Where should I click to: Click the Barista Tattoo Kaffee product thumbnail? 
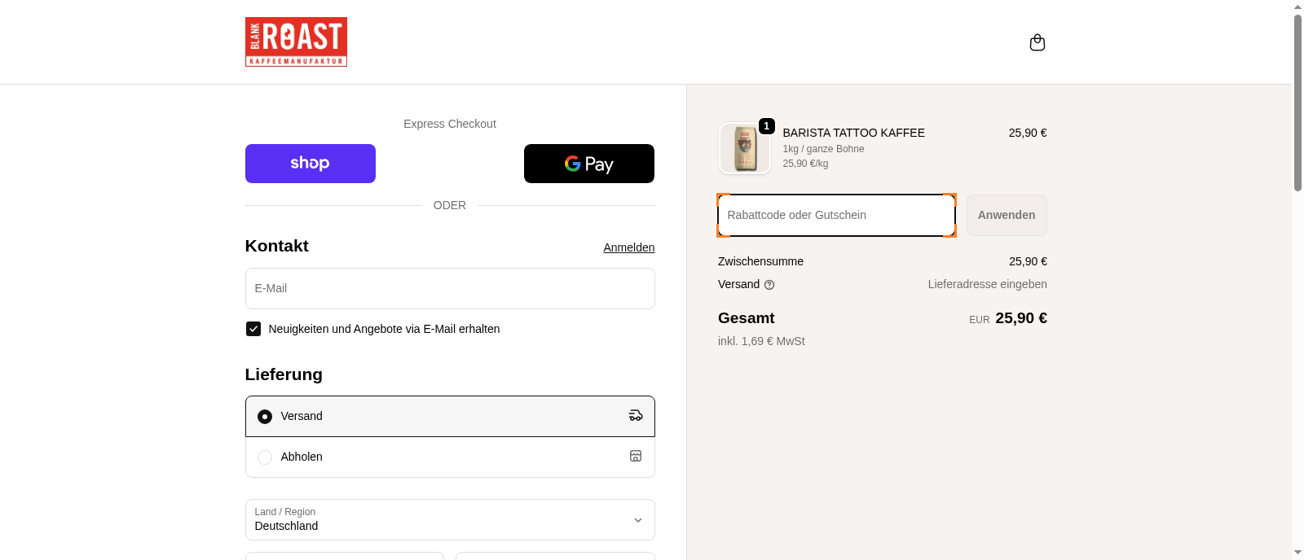(x=744, y=149)
